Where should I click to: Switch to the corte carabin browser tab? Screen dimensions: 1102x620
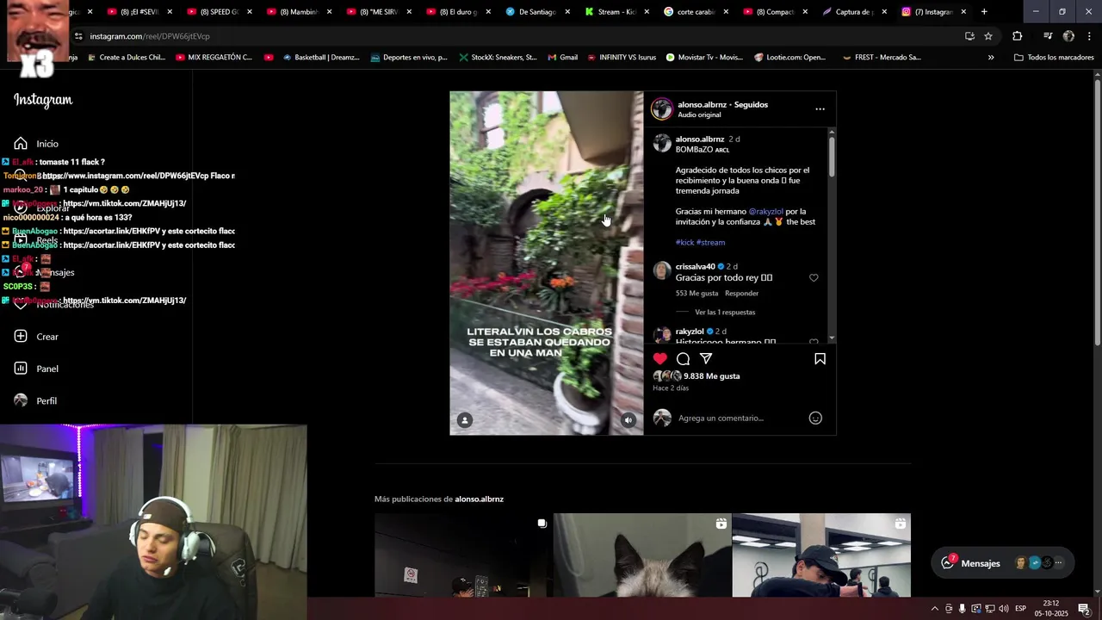click(696, 12)
